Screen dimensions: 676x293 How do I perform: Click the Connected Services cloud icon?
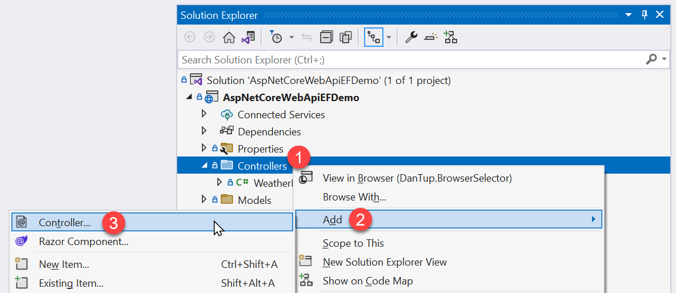tap(227, 114)
